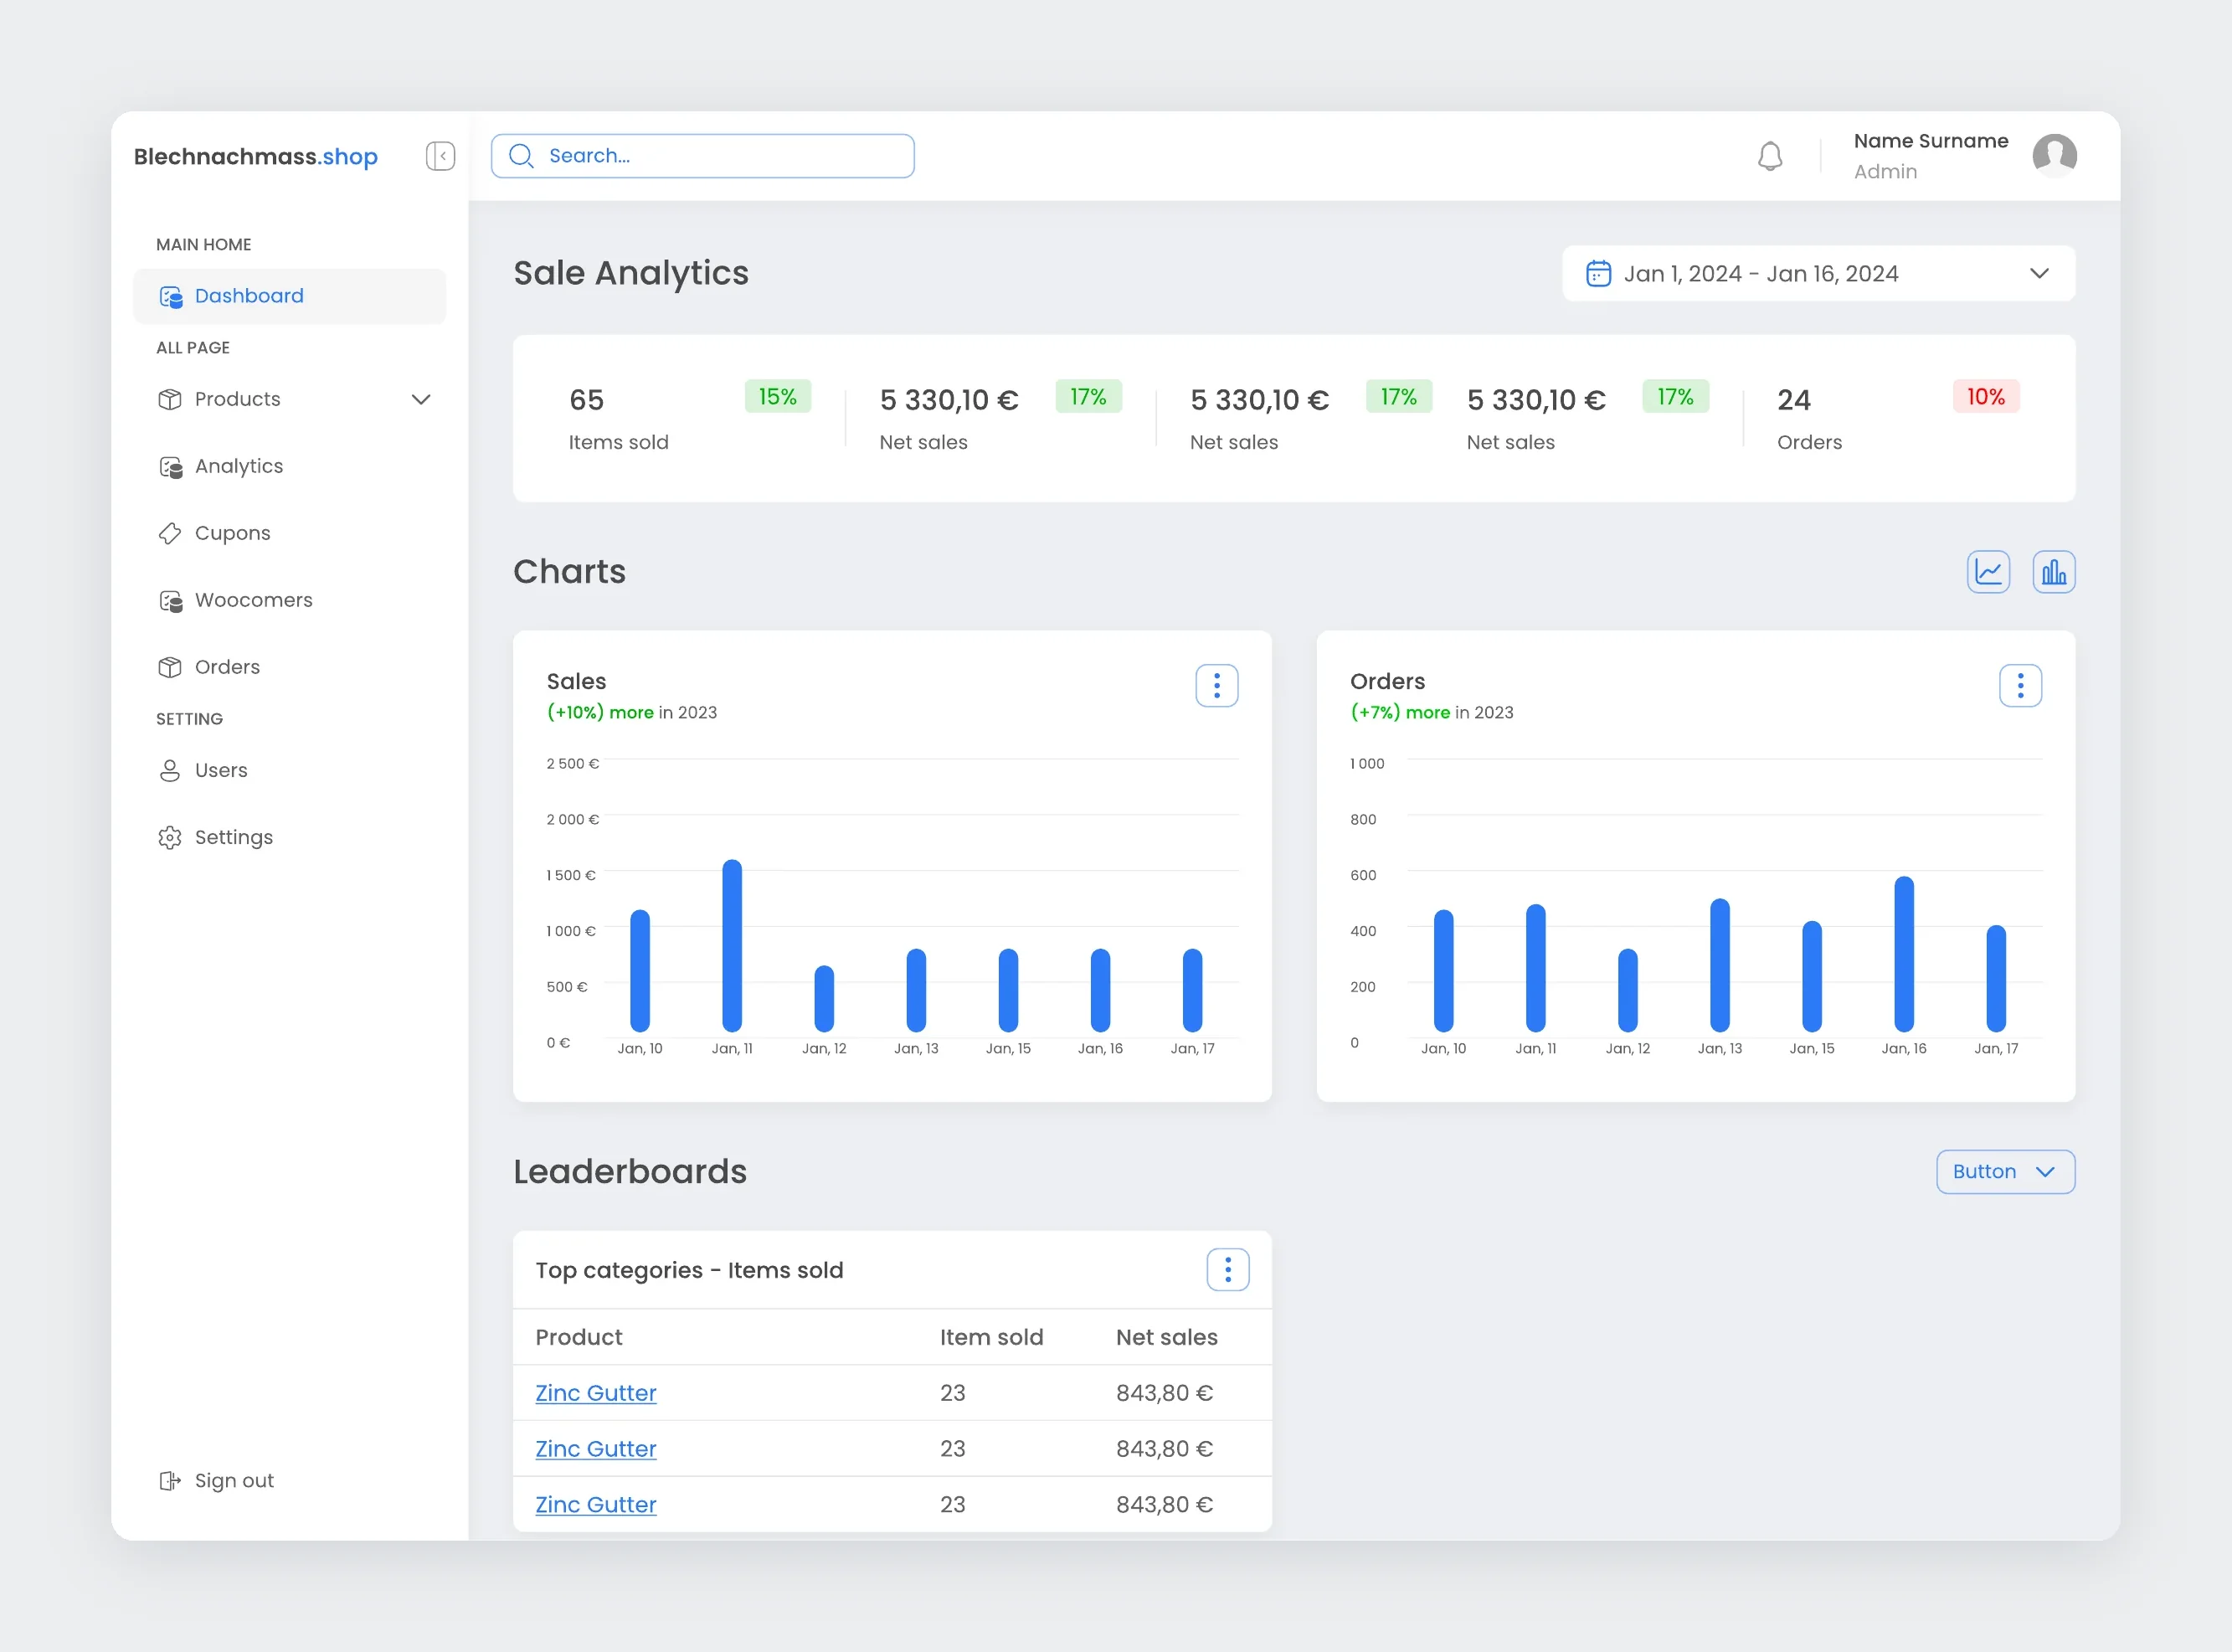Open the Leaderboards Button dropdown
This screenshot has width=2232, height=1652.
[x=2006, y=1172]
